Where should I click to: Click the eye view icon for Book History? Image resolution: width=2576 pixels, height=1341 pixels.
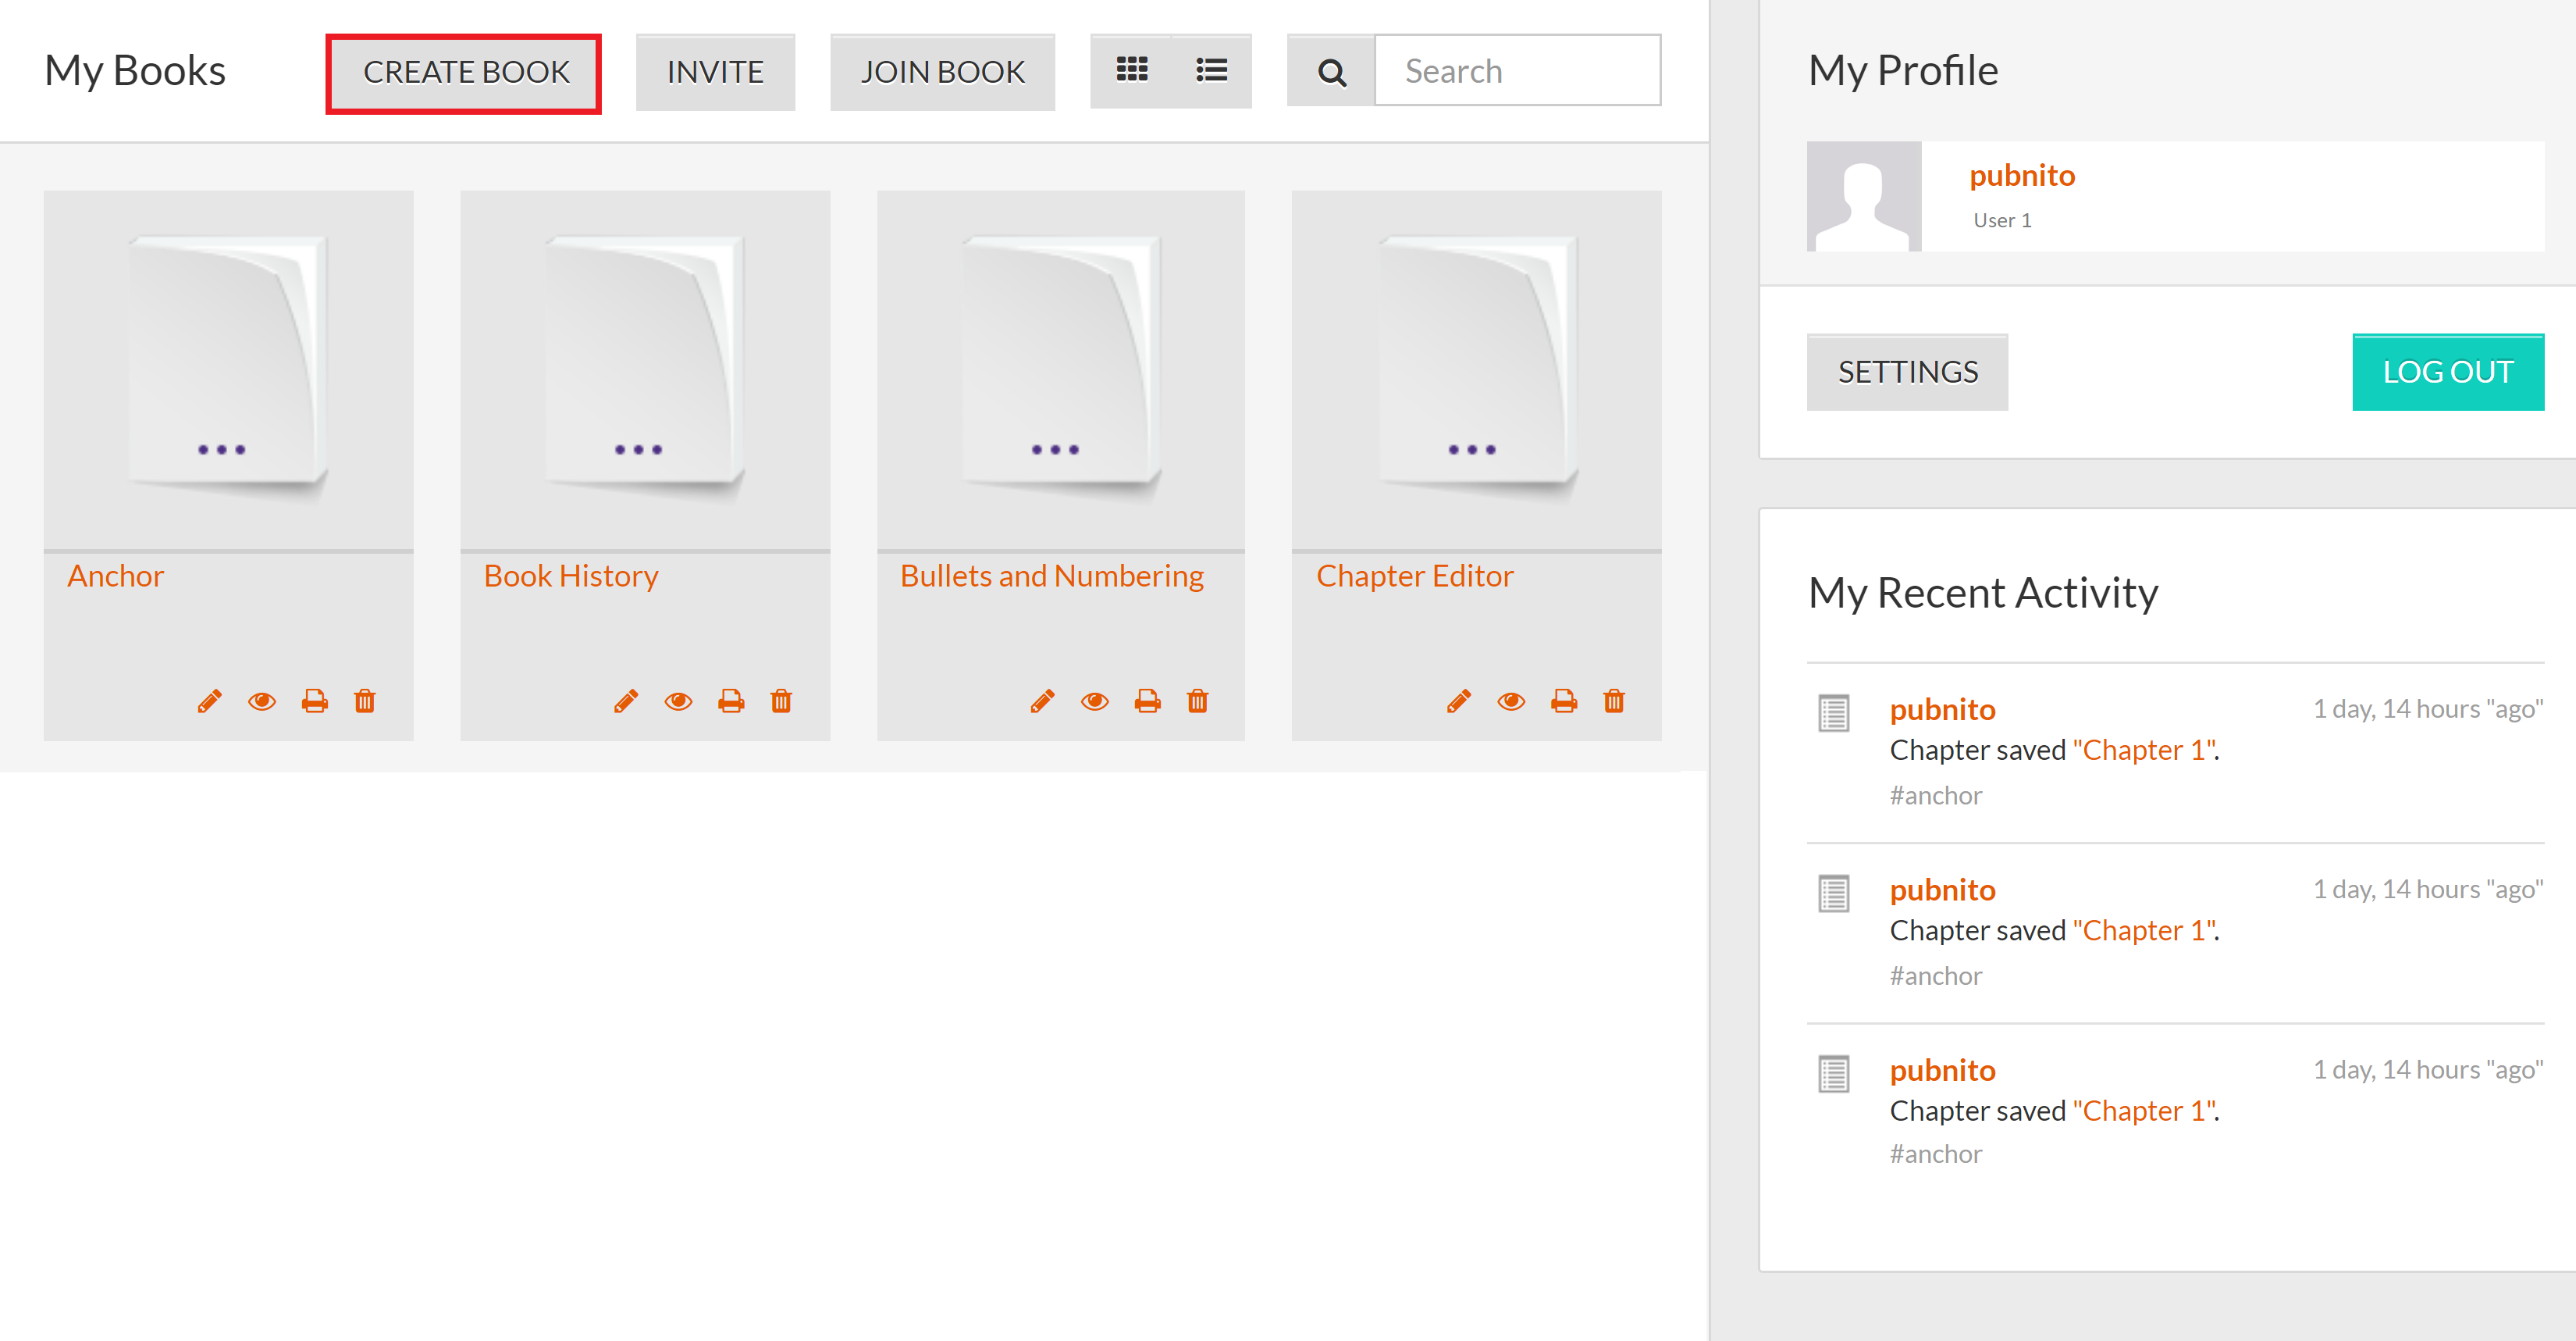pos(678,701)
